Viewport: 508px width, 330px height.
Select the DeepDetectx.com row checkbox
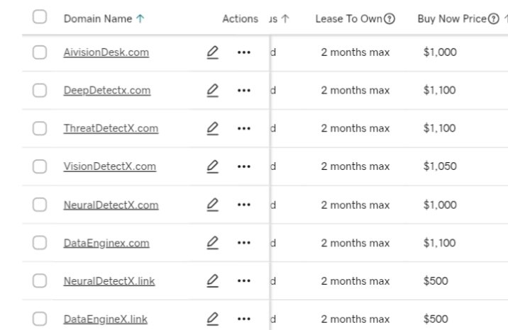(x=40, y=91)
